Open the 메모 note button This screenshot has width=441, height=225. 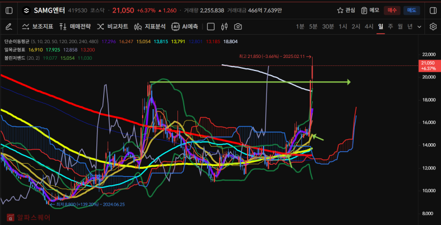tap(370, 11)
